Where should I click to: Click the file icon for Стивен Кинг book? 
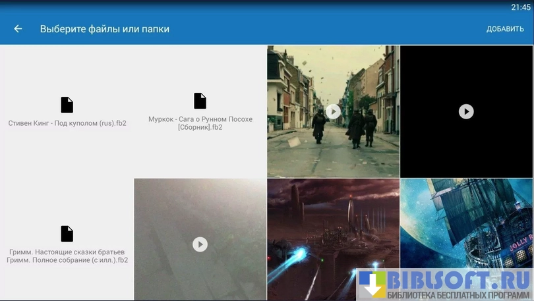(x=67, y=105)
